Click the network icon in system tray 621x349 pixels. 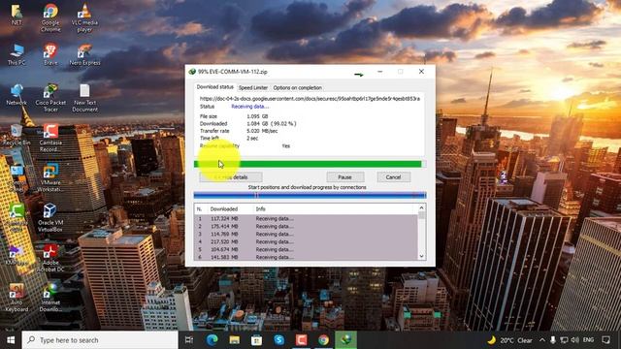pos(564,340)
